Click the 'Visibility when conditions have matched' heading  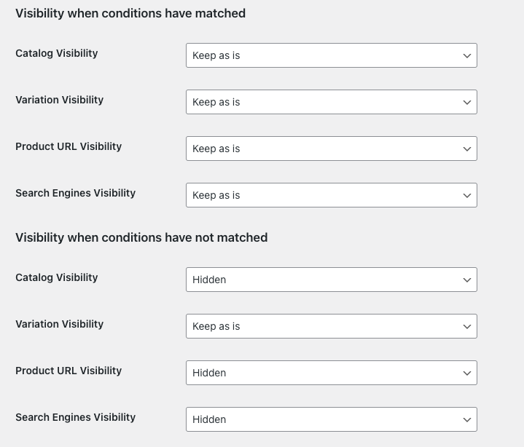coord(130,13)
